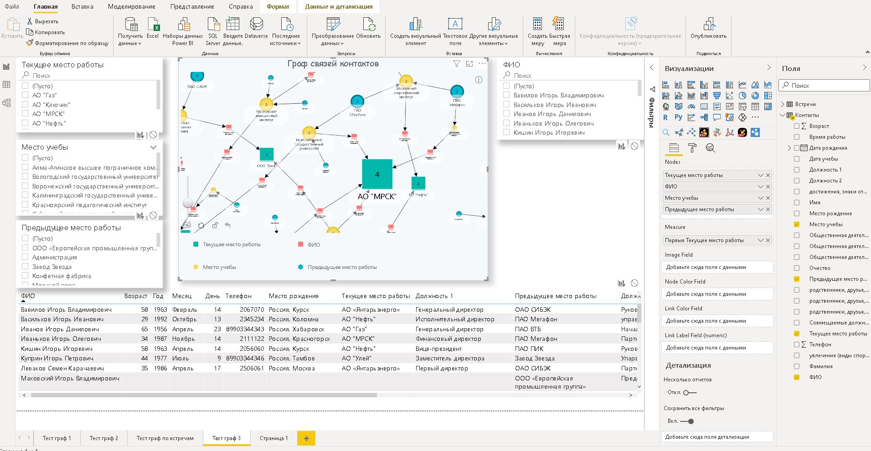Image resolution: width=871 pixels, height=451 pixels.
Task: Collapse the Контакты table in Fields
Action: point(783,115)
